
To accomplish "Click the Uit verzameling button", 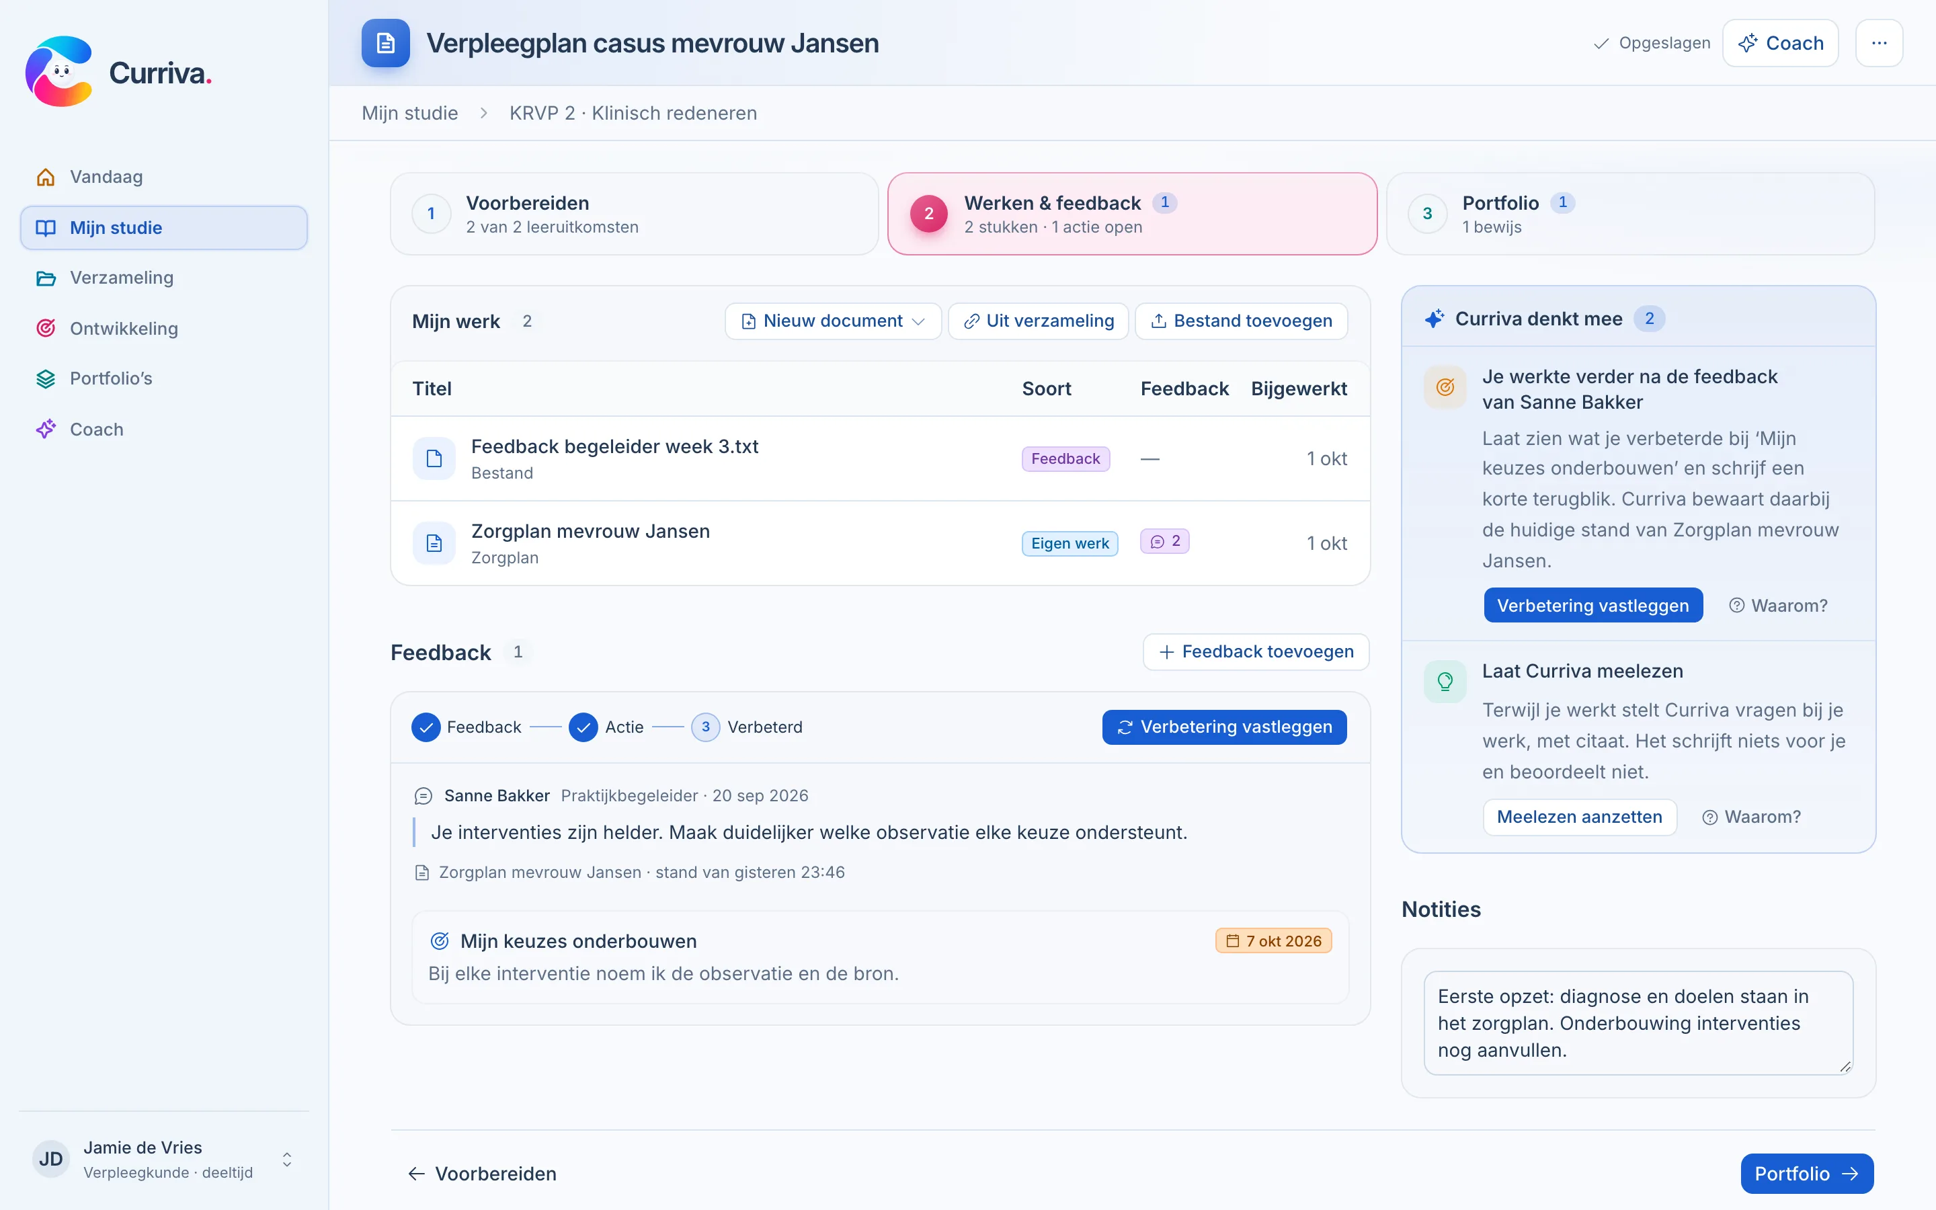I will (1039, 321).
